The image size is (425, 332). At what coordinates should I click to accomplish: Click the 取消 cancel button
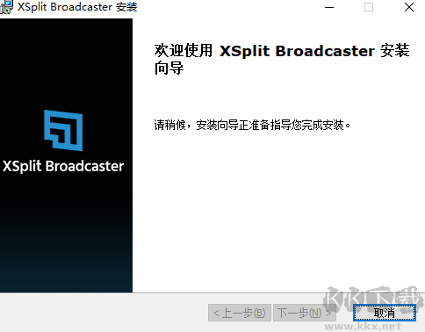385,313
